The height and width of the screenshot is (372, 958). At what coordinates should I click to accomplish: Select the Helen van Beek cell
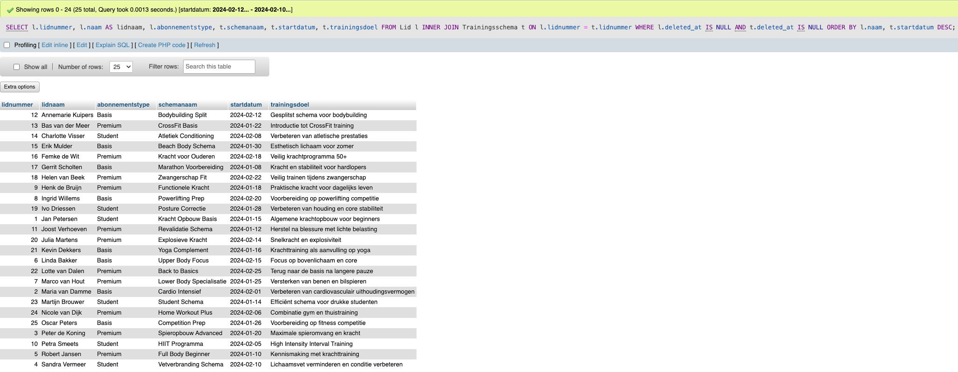point(68,178)
